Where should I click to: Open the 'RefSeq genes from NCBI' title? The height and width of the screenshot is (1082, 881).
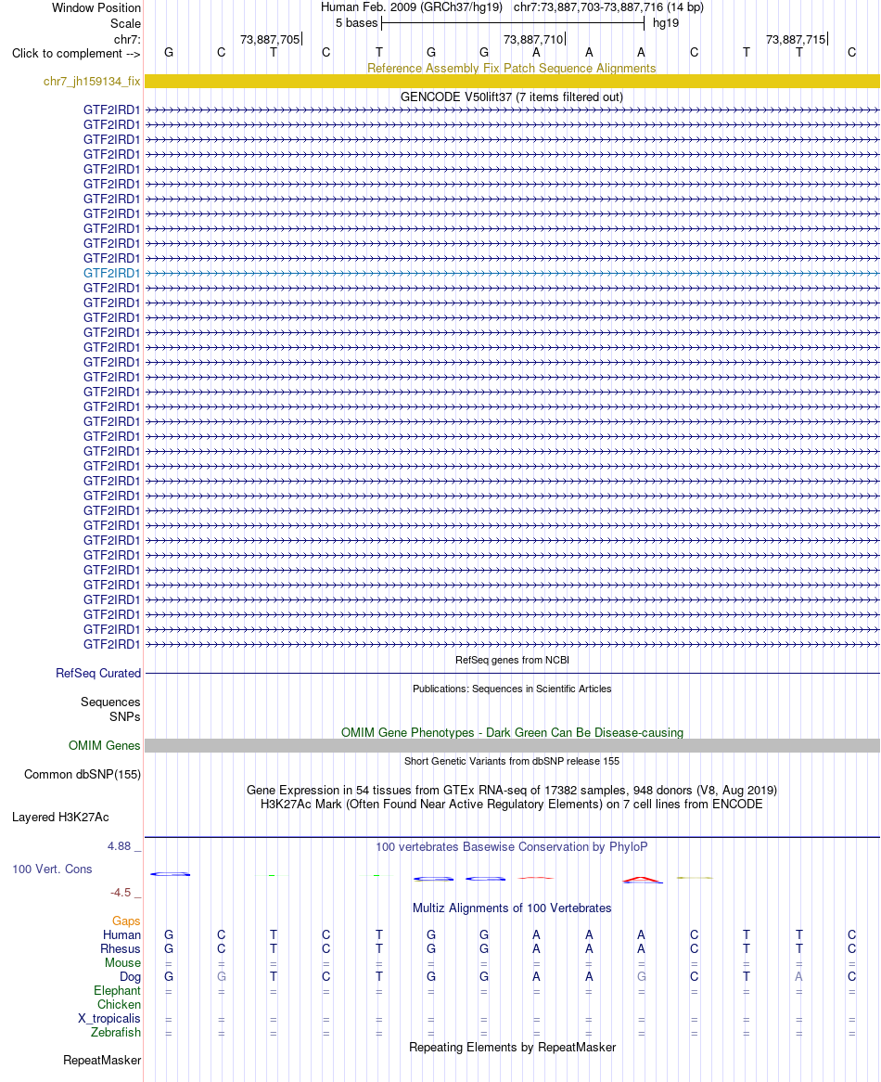[x=512, y=661]
